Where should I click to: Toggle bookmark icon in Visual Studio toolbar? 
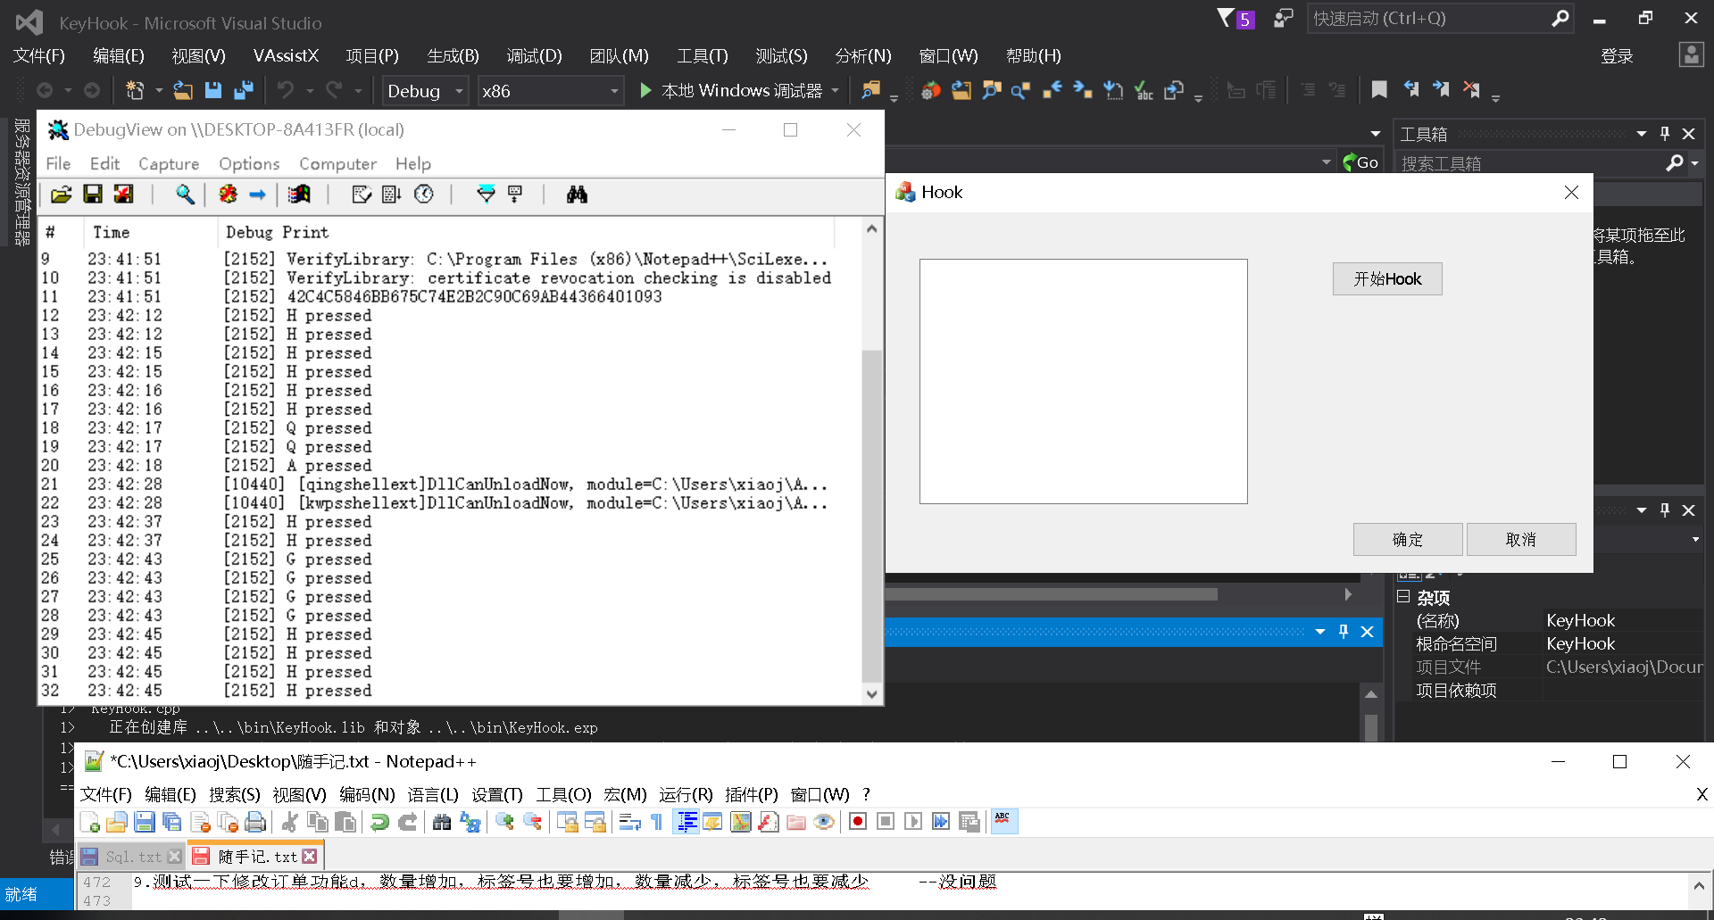tap(1379, 90)
